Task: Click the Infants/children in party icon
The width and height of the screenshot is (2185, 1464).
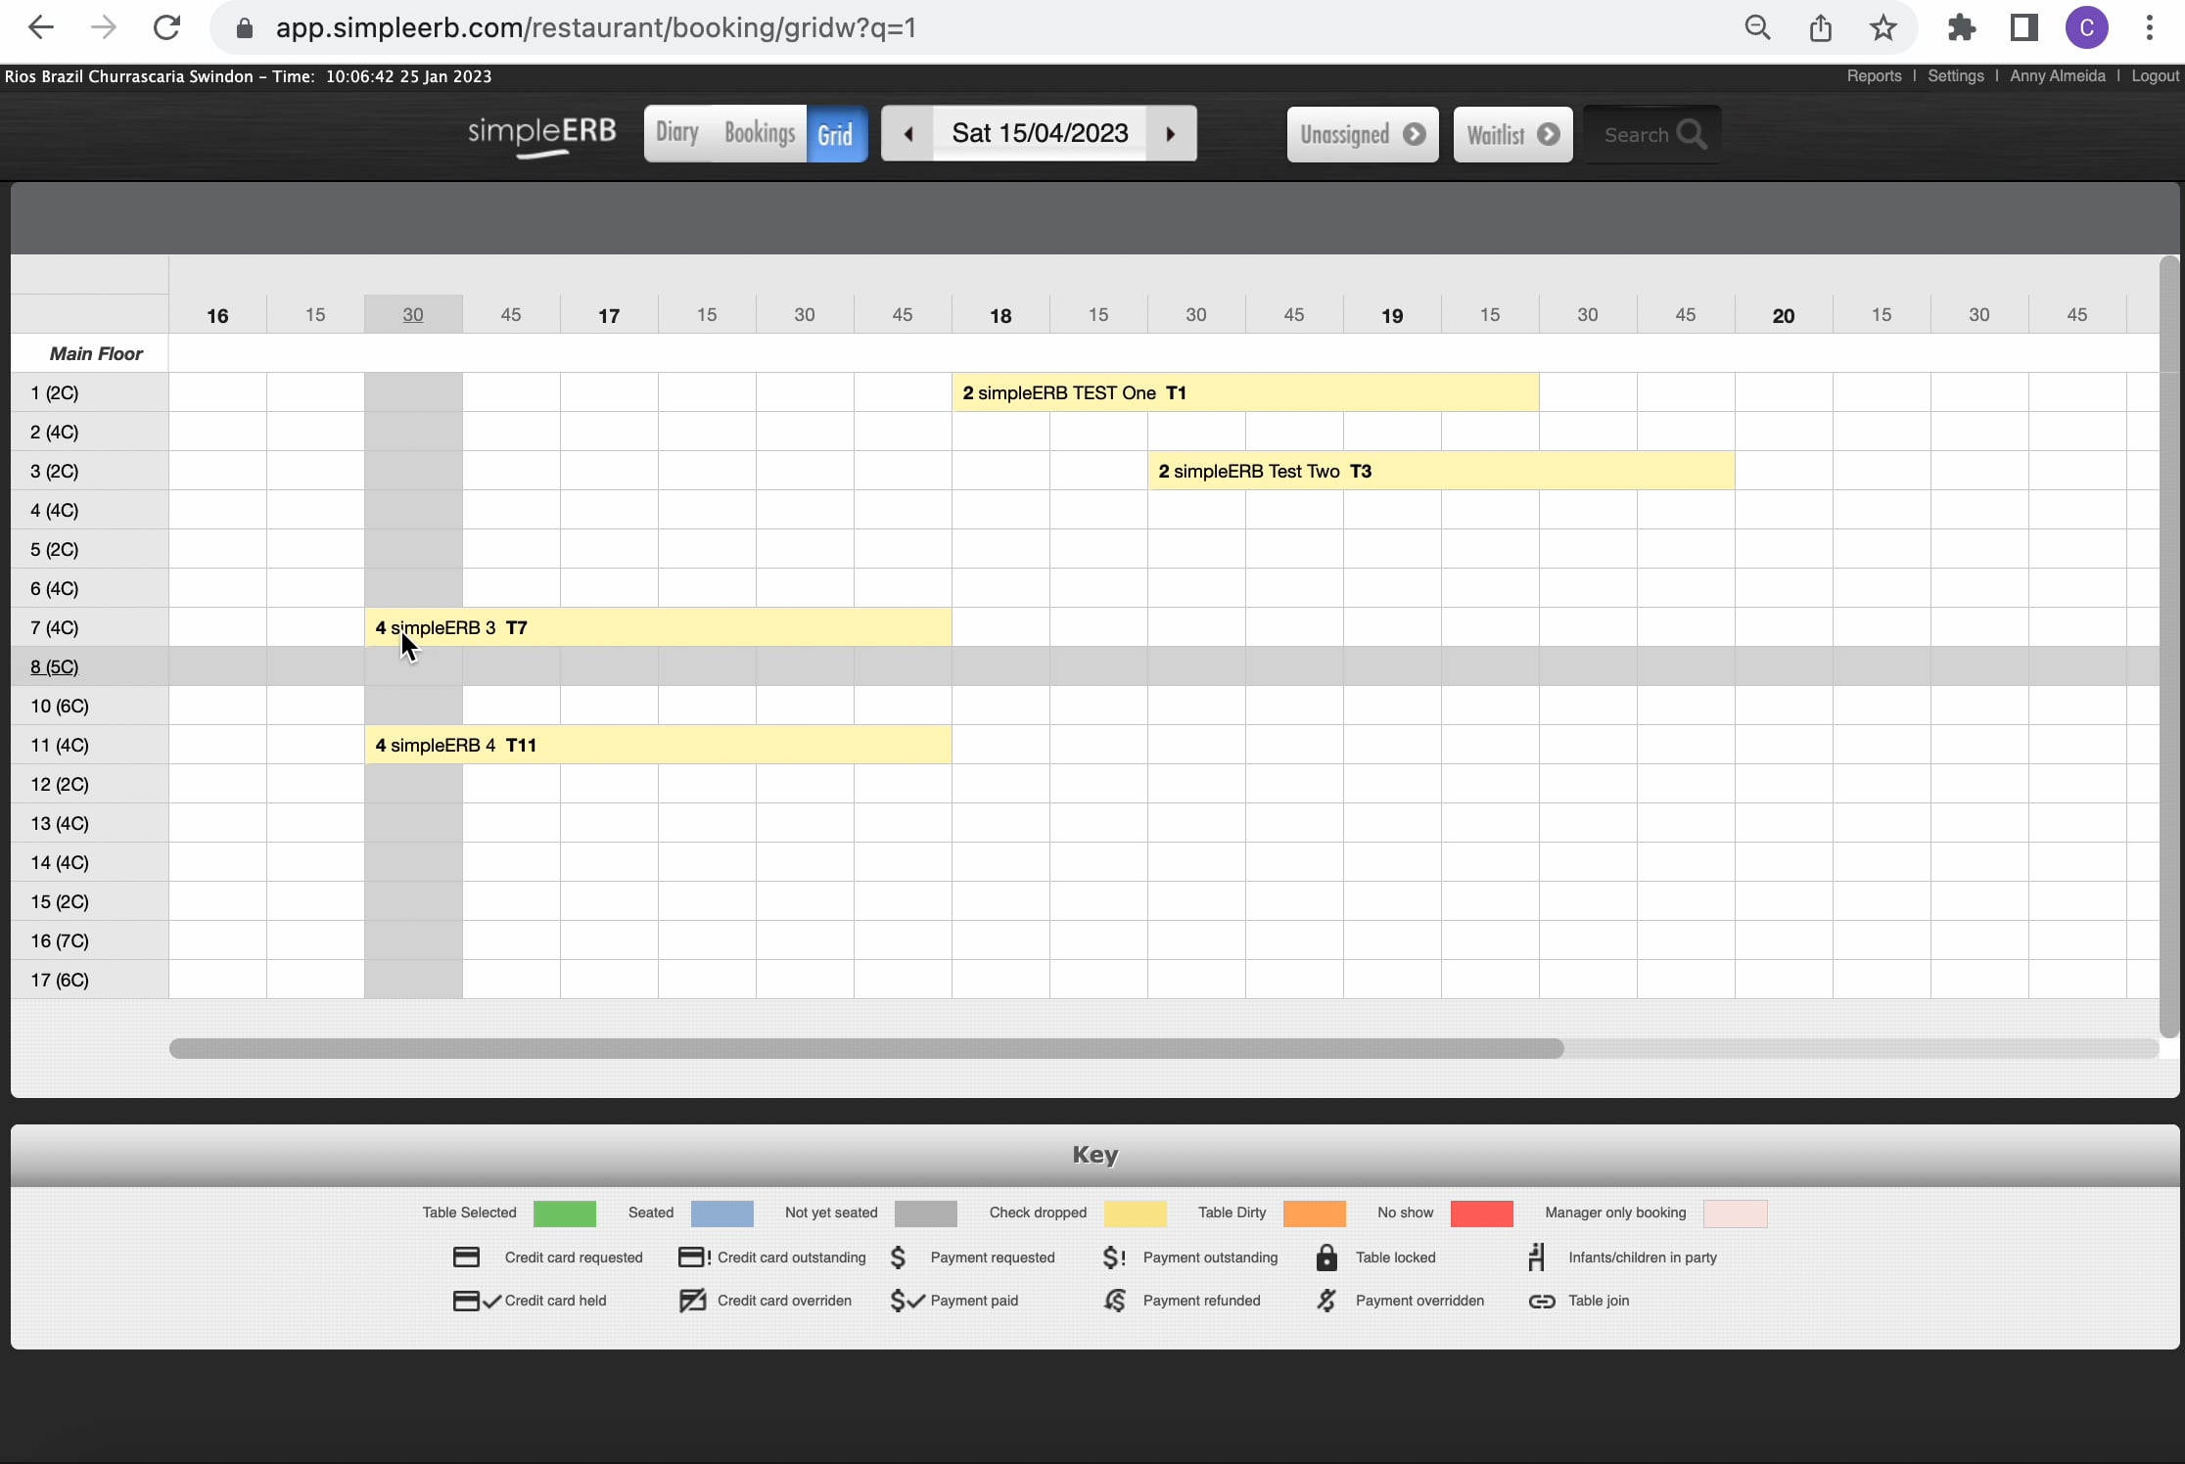Action: point(1536,1258)
